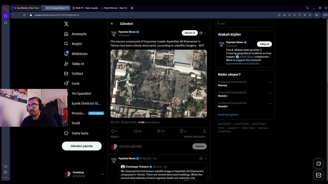This screenshot has width=328, height=184.
Task: Open Sohbet messages
Action: tap(74, 74)
